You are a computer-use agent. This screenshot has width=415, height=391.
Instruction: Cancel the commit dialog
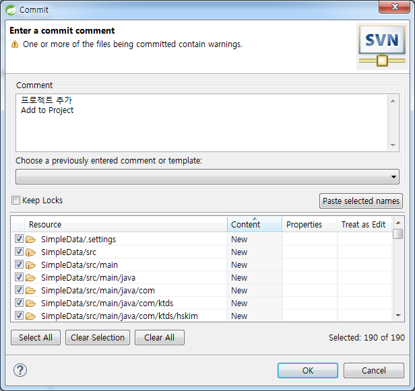[x=374, y=370]
